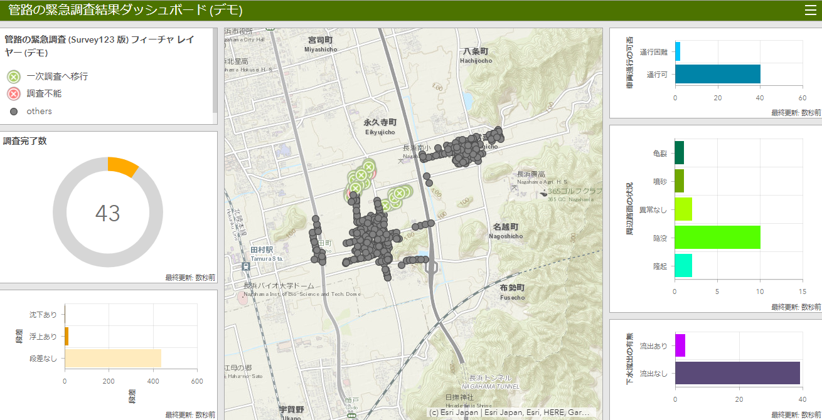Select the light blue 通行困難 bar
This screenshot has width=822, height=420.
point(678,52)
